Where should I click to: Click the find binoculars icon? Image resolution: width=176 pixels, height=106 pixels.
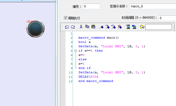(142, 27)
